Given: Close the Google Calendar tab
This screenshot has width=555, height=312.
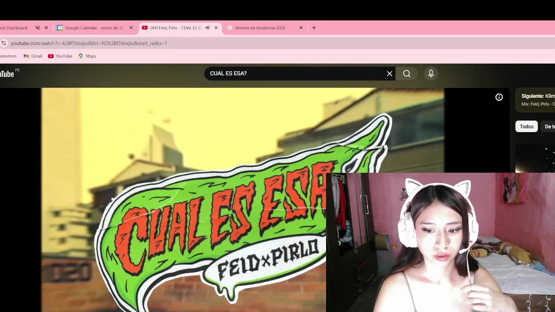Looking at the screenshot, I should (131, 28).
